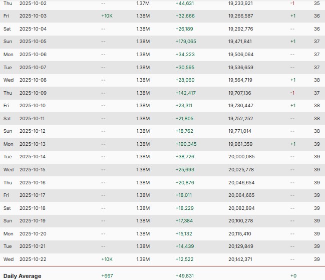The image size is (325, 280).
Task: Click the +30,595 value
Action: coord(185,67)
